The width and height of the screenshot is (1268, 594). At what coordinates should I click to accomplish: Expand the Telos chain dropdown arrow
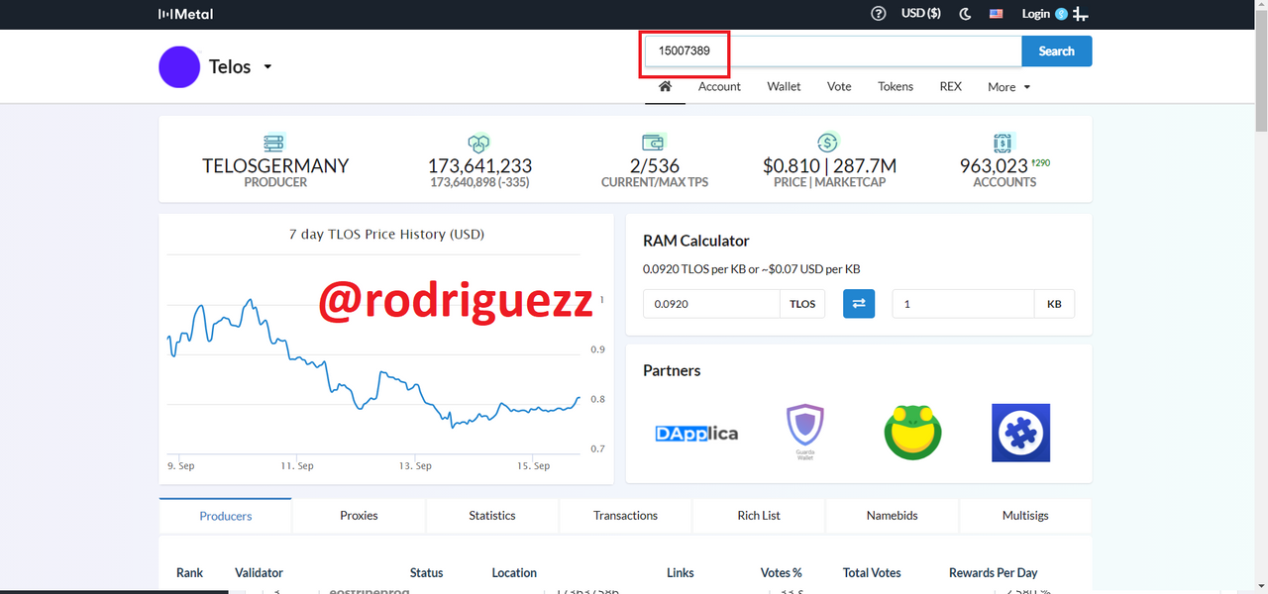(267, 67)
